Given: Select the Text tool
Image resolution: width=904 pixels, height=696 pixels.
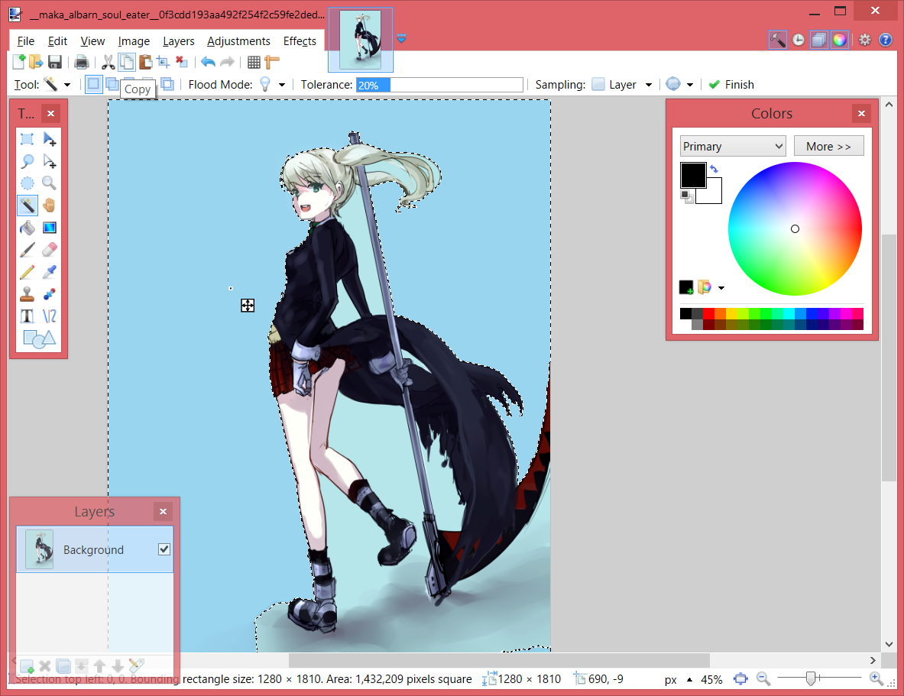Looking at the screenshot, I should [x=27, y=316].
